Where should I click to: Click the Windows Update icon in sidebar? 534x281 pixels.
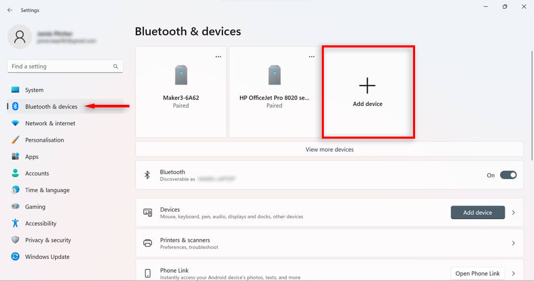pyautogui.click(x=15, y=256)
